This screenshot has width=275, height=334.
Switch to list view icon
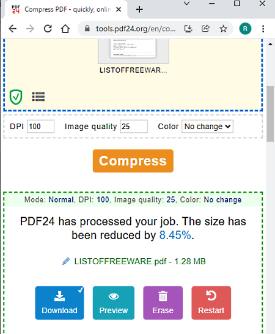click(x=38, y=97)
